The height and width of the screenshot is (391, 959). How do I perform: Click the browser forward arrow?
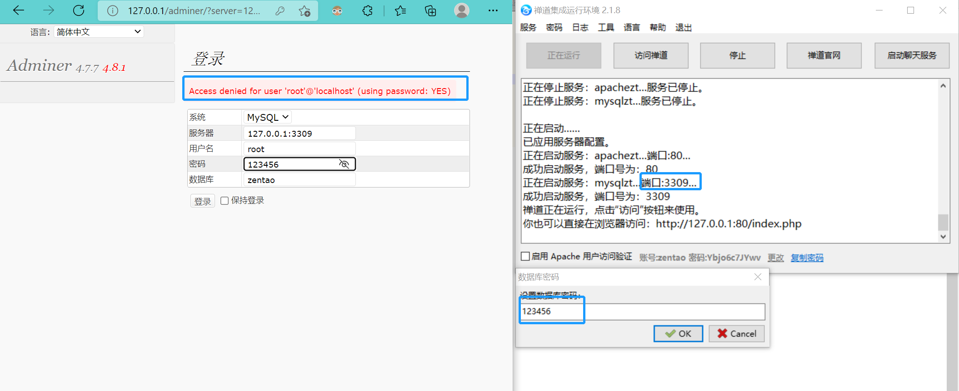[x=49, y=10]
